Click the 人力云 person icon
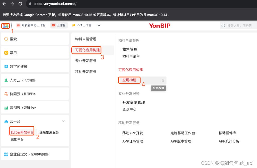This screenshot has width=257, height=168. point(6,80)
